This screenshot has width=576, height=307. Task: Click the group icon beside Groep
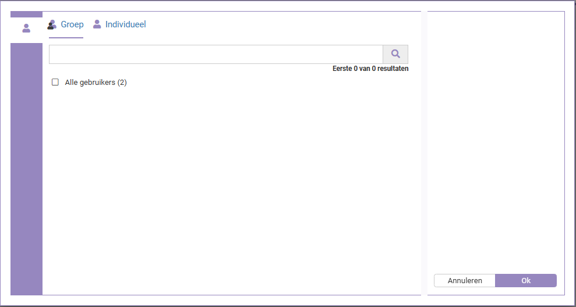pyautogui.click(x=52, y=24)
